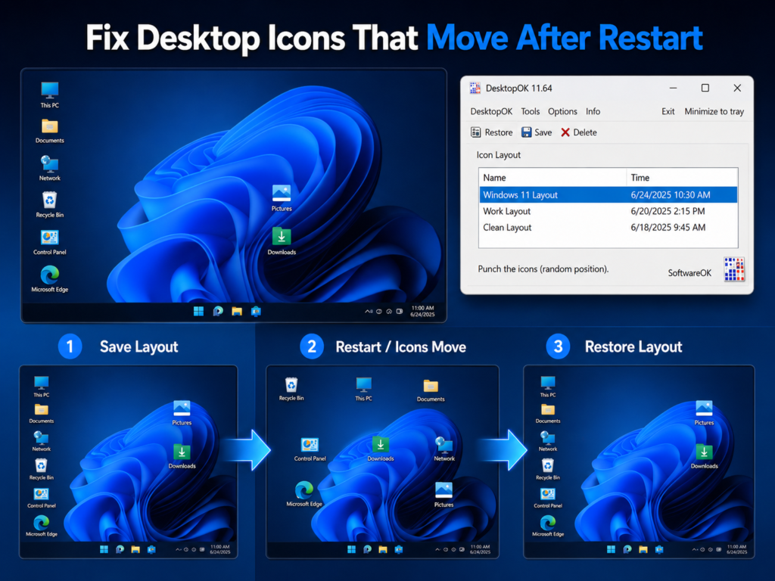Viewport: 775px width, 581px height.
Task: Select the Windows 11 Layout row
Action: tap(608, 194)
